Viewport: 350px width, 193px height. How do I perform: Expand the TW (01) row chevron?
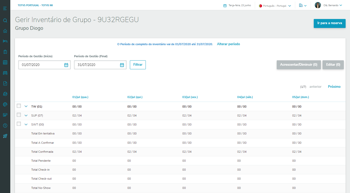point(26,107)
